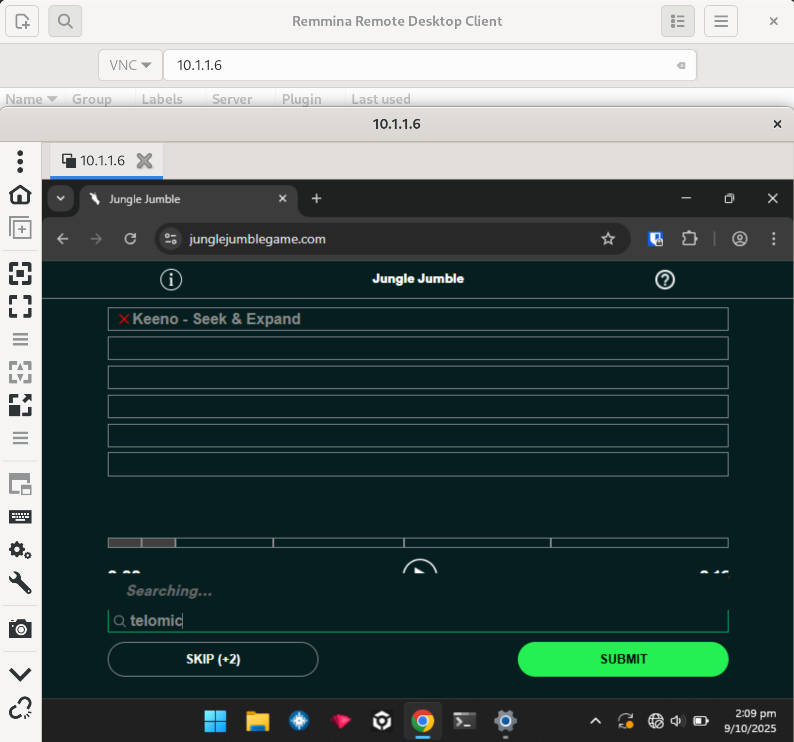The width and height of the screenshot is (794, 742).
Task: Click the song search input field
Action: coord(423,621)
